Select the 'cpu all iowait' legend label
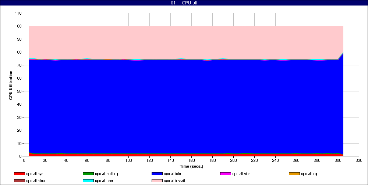368x185 pixels. (174, 181)
